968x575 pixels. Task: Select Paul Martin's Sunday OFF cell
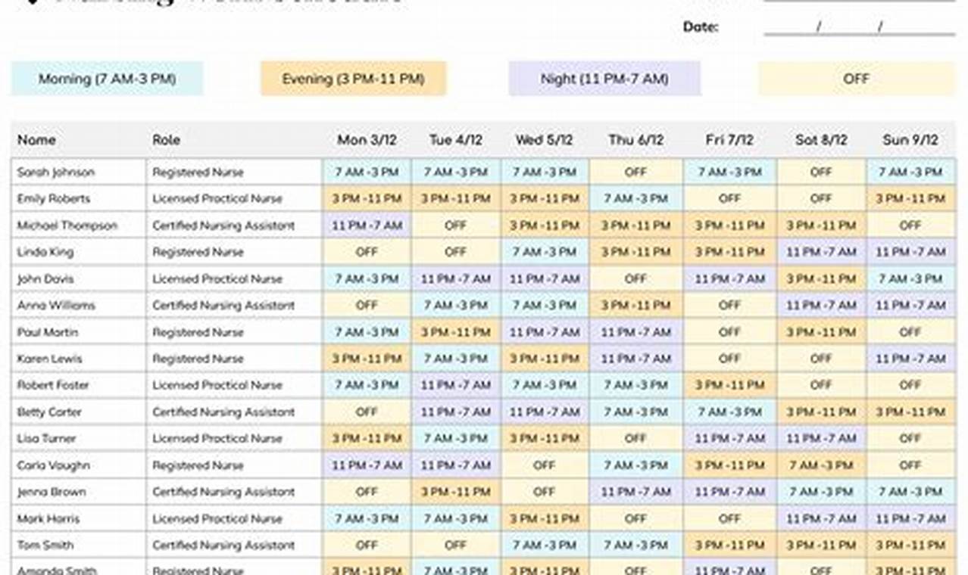909,331
